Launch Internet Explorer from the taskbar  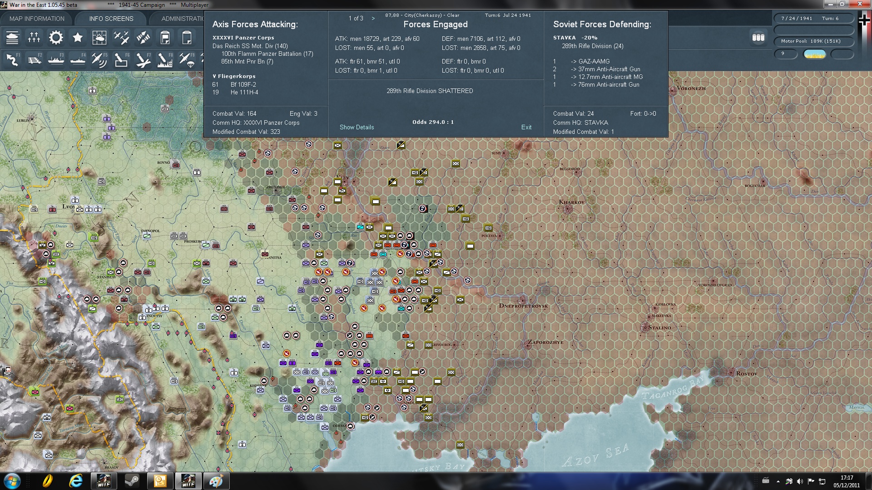click(75, 481)
